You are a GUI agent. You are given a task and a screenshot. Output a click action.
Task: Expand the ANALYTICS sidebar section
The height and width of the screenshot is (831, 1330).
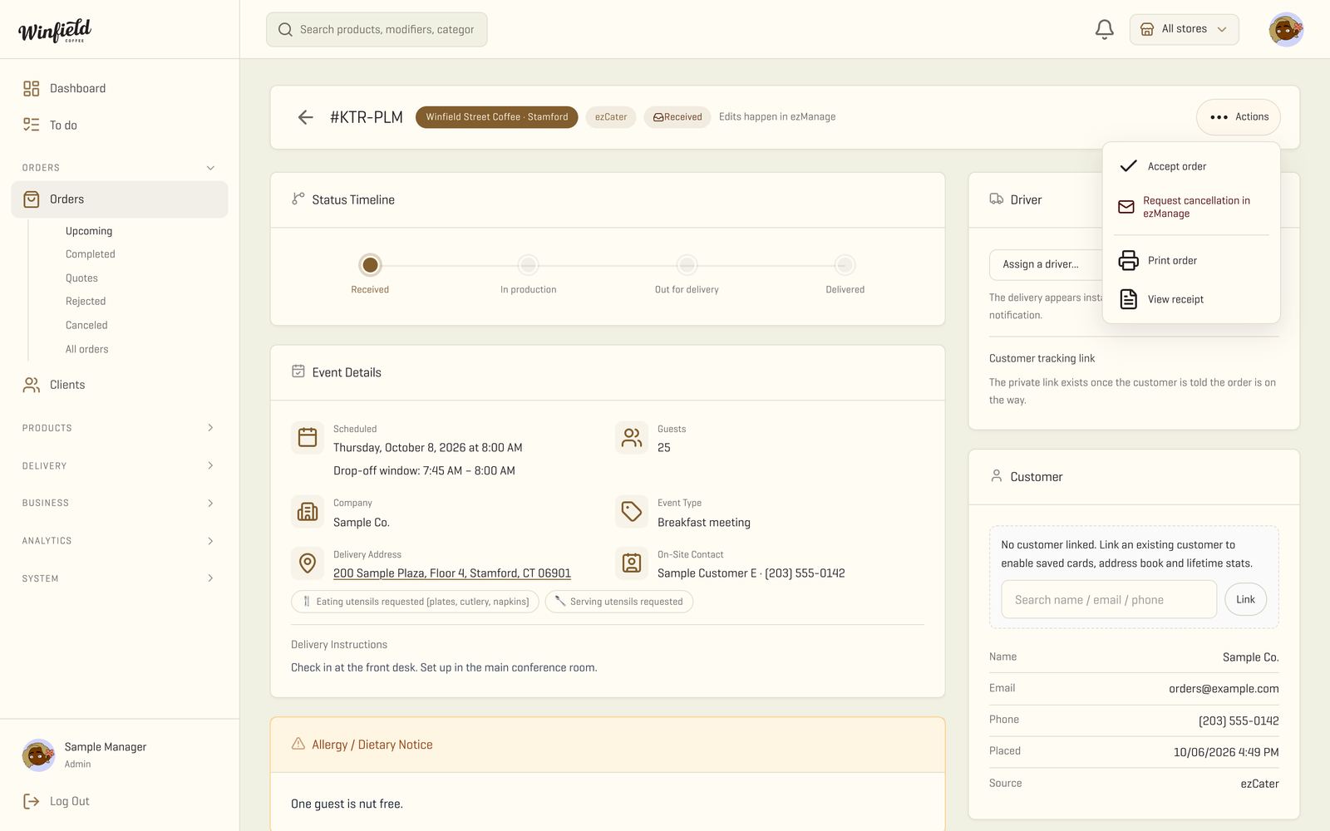click(120, 541)
